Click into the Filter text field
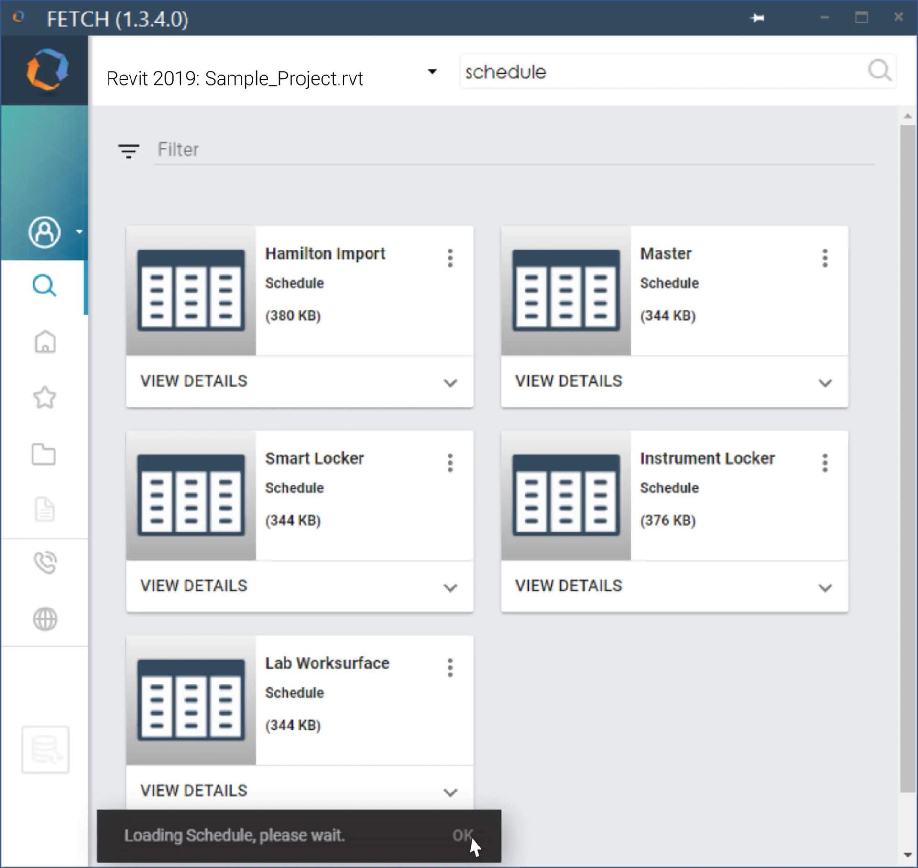 [x=514, y=150]
